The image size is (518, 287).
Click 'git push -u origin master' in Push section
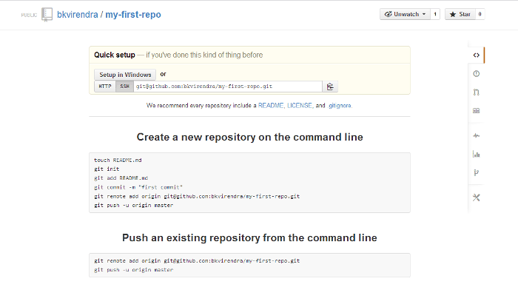[133, 270]
